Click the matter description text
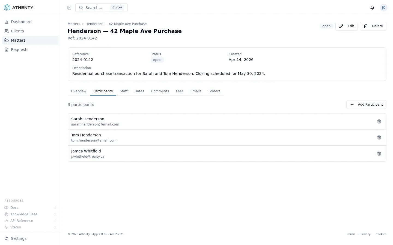Viewport: 393px width, 245px height. 169,73
